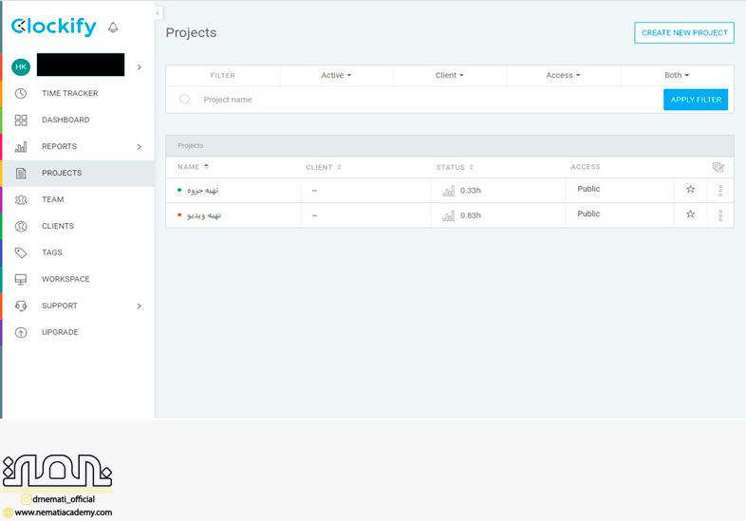Image resolution: width=746 pixels, height=521 pixels.
Task: Open three-dot menu for first project
Action: pos(720,191)
